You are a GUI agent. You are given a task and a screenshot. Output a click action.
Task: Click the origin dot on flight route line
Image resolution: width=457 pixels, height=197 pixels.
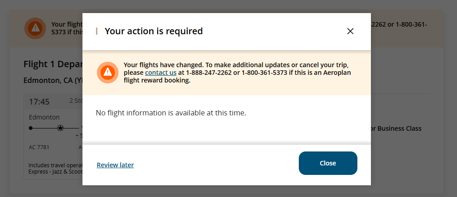(31, 128)
